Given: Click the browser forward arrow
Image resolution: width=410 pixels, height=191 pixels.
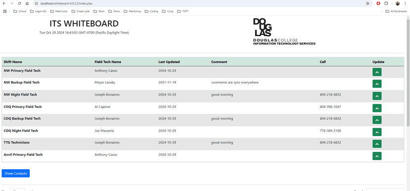Looking at the screenshot, I should [x=11, y=3].
